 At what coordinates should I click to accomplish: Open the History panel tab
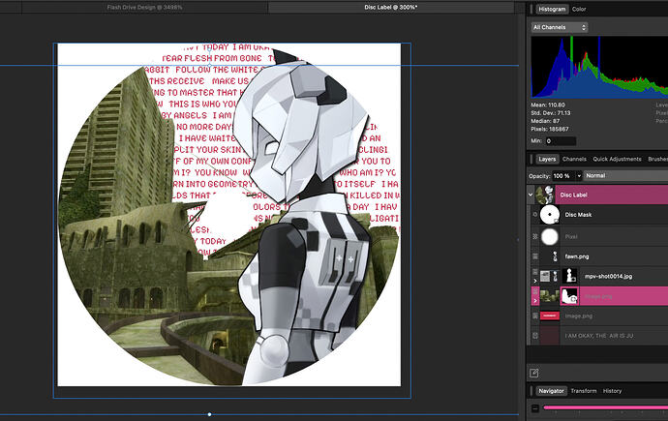612,391
